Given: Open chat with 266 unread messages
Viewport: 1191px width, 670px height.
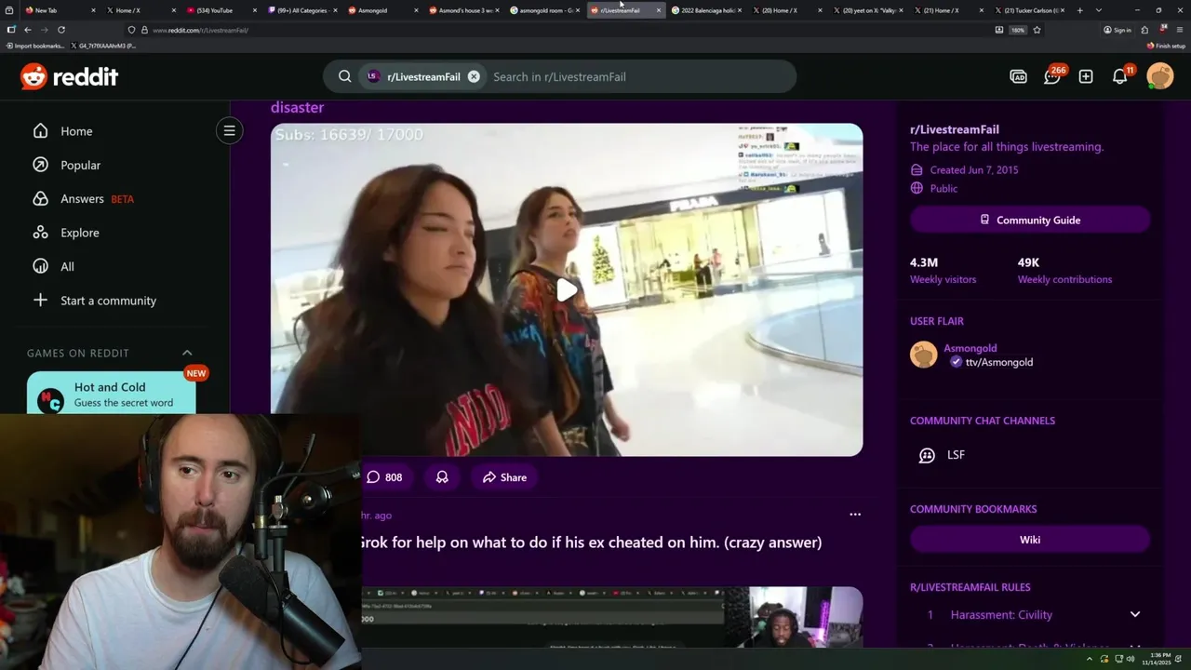Looking at the screenshot, I should pos(1052,76).
